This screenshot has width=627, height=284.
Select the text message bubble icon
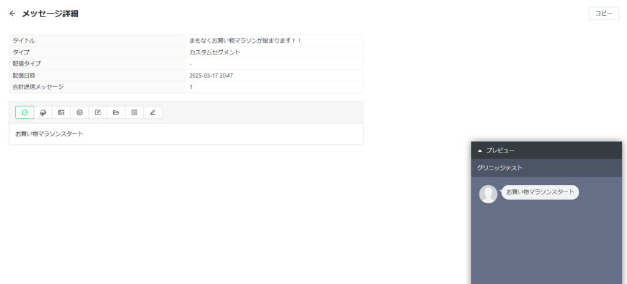coord(24,113)
